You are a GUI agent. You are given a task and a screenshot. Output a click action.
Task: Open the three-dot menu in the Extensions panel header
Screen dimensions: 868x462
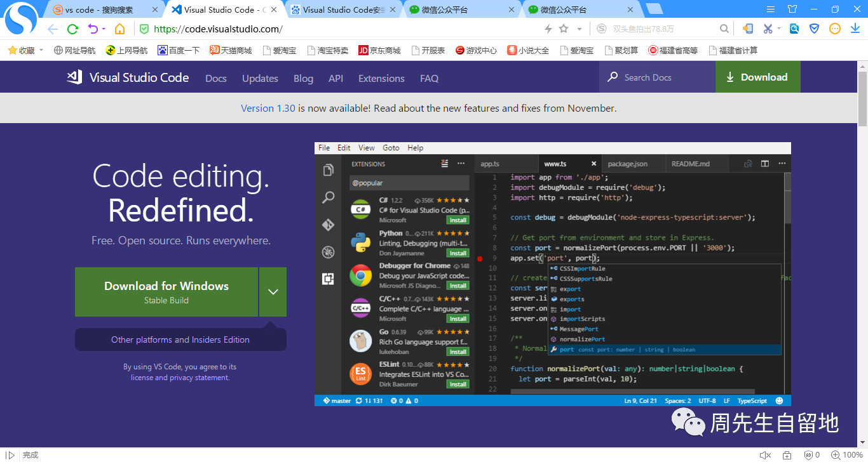[461, 164]
